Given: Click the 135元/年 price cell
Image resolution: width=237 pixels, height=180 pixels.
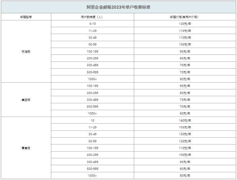Looking at the screenshot, I should coord(185,127).
